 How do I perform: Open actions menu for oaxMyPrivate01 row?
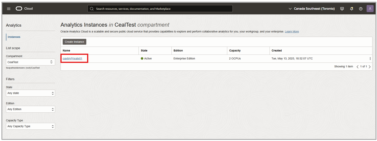370,59
